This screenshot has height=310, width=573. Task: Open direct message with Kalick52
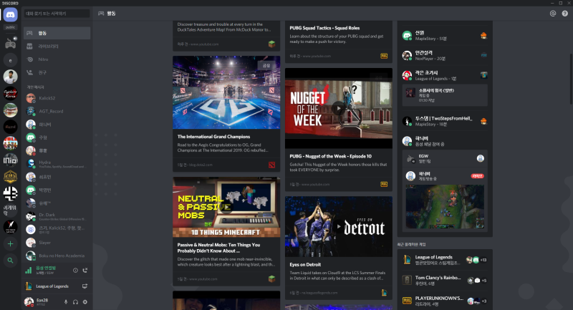pos(57,98)
